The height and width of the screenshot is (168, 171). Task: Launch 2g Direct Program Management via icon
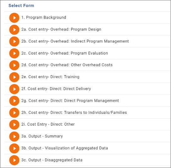click(14, 101)
